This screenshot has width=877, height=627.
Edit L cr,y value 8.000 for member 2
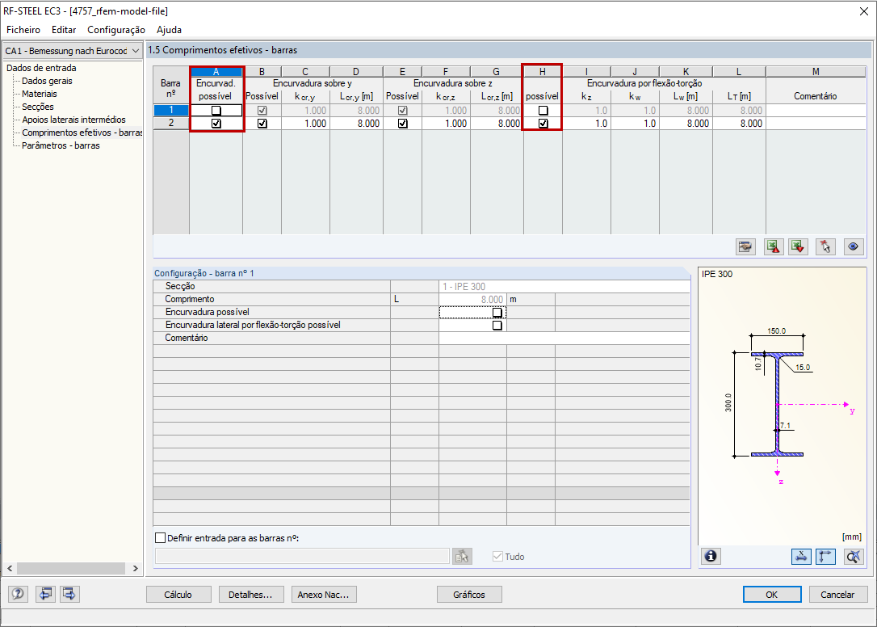(x=356, y=123)
